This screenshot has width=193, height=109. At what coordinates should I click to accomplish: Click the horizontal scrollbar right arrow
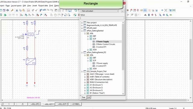point(188,100)
